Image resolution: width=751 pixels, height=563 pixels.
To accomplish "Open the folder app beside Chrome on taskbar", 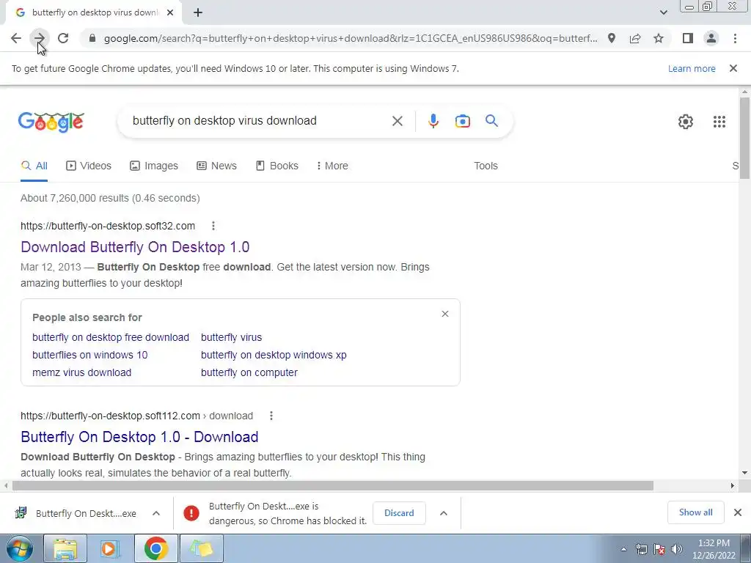I will (201, 548).
